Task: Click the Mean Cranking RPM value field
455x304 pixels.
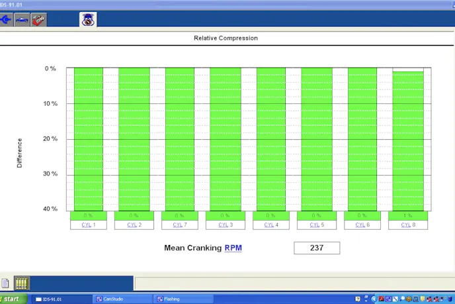Action: 317,248
